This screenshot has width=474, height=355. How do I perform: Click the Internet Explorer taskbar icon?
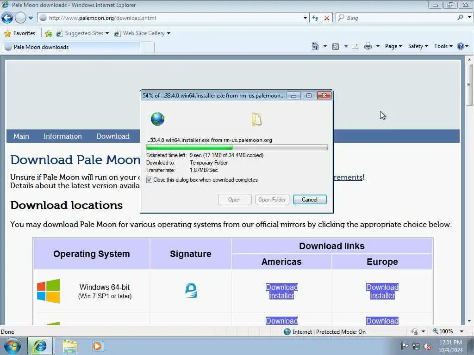[x=40, y=346]
